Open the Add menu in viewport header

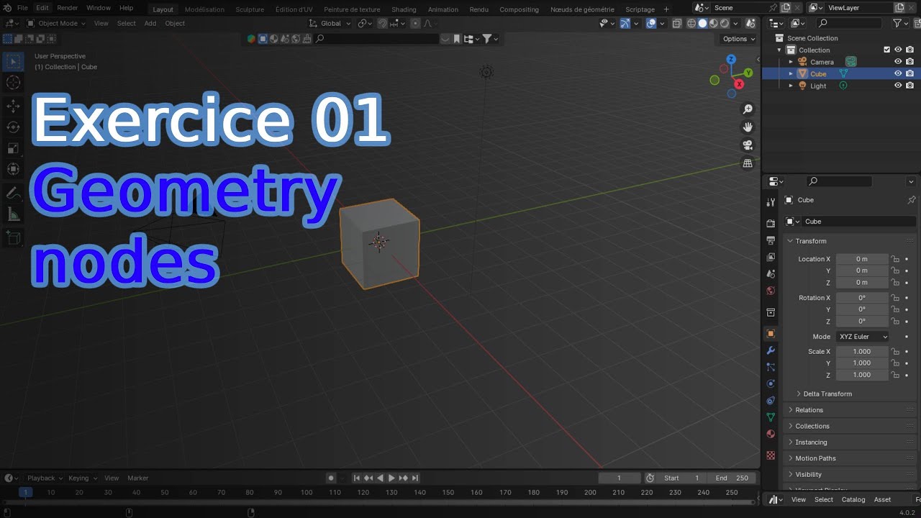coord(150,23)
